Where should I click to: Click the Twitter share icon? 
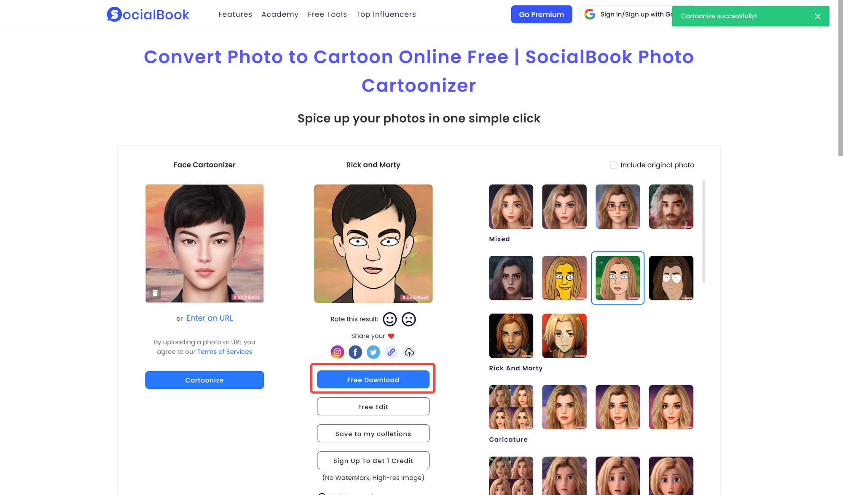coord(373,352)
